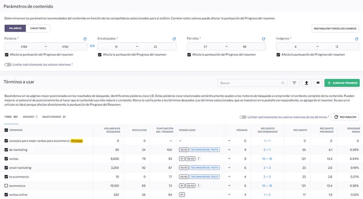
Task: Click the green Agregar términos button
Action: click(342, 83)
